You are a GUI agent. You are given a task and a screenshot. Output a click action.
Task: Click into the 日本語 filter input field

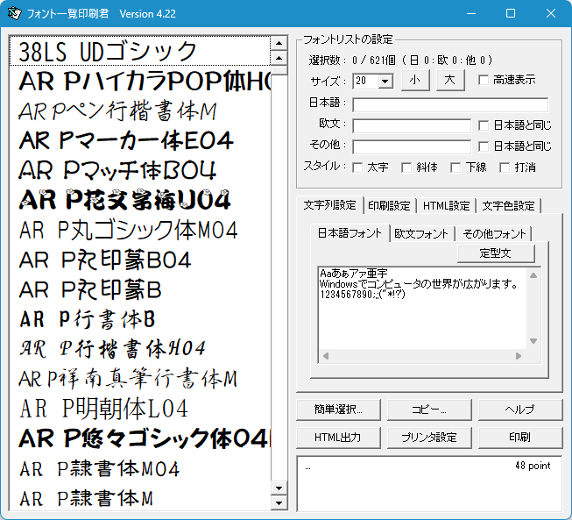(450, 105)
